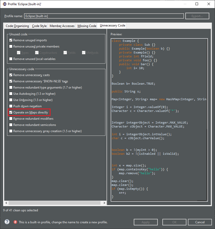This screenshot has height=229, width=215.
Task: Switch to the Code Organizing tab
Action: [x=17, y=26]
